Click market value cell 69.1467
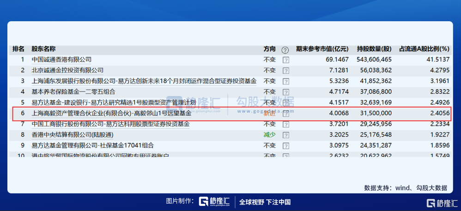Image resolution: width=461 pixels, height=211 pixels. point(337,60)
